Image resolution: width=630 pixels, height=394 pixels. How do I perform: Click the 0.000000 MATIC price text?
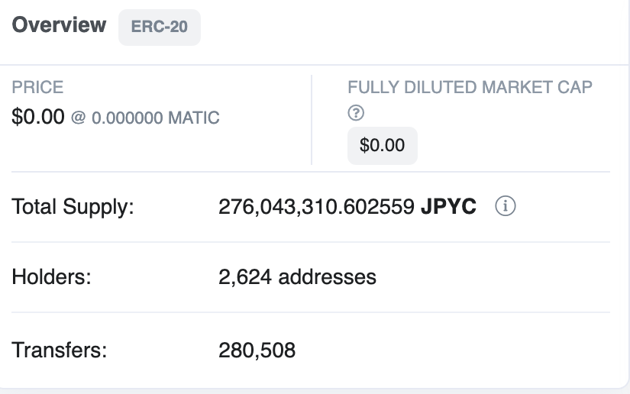[x=156, y=118]
